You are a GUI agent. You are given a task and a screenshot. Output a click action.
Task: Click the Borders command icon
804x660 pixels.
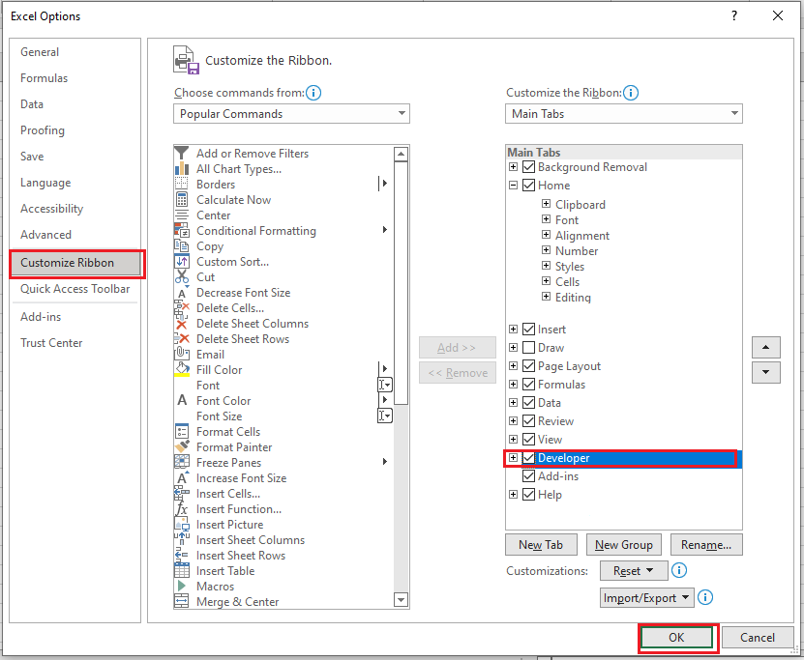[x=182, y=184]
